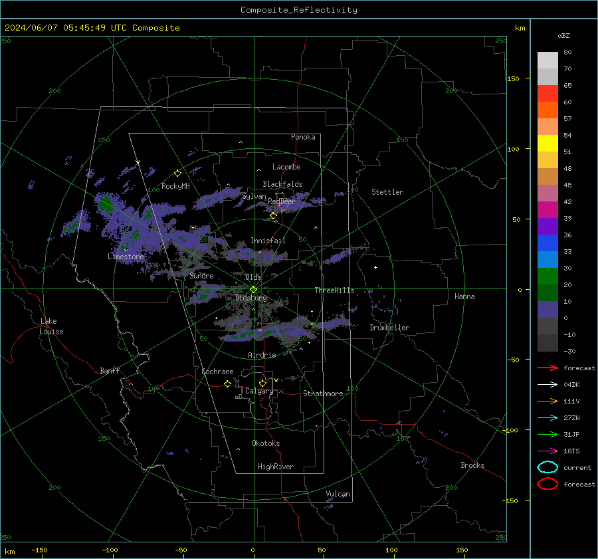Click the Lake Louise label
Screen dimensions: 598x559
click(51, 326)
